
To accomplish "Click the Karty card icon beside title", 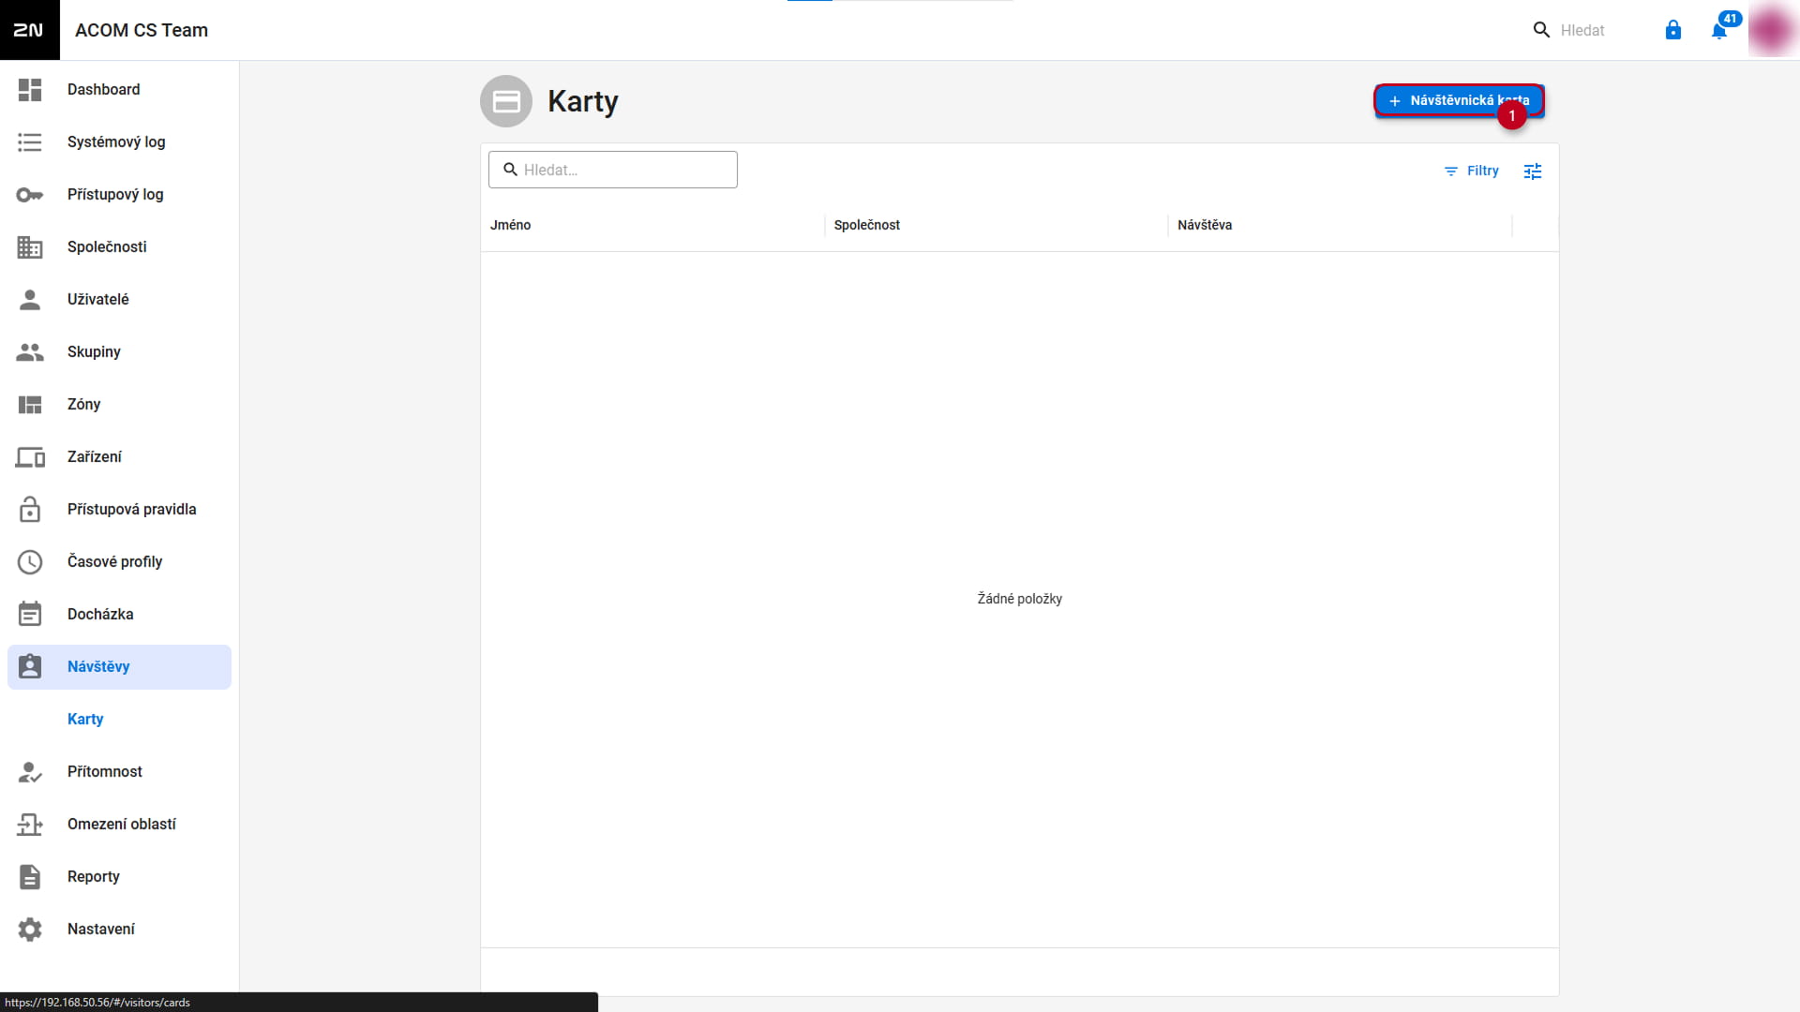I will point(506,101).
